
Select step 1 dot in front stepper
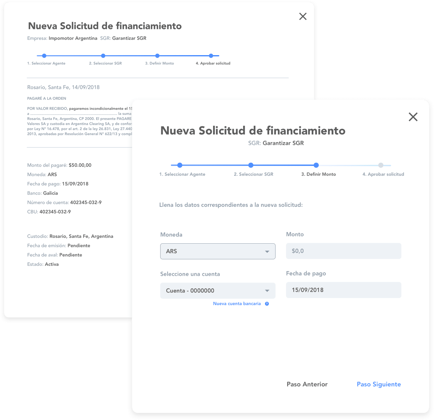(180, 165)
